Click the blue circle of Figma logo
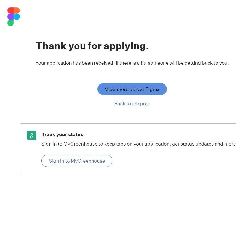The width and height of the screenshot is (236, 227). click(17, 17)
